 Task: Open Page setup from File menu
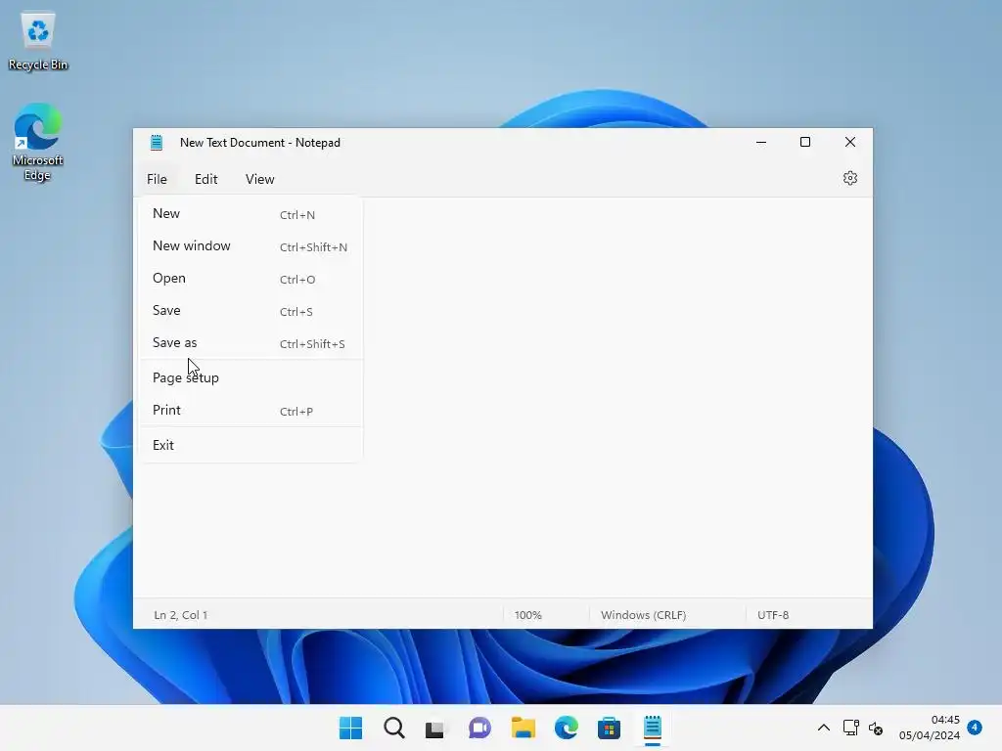click(x=250, y=377)
